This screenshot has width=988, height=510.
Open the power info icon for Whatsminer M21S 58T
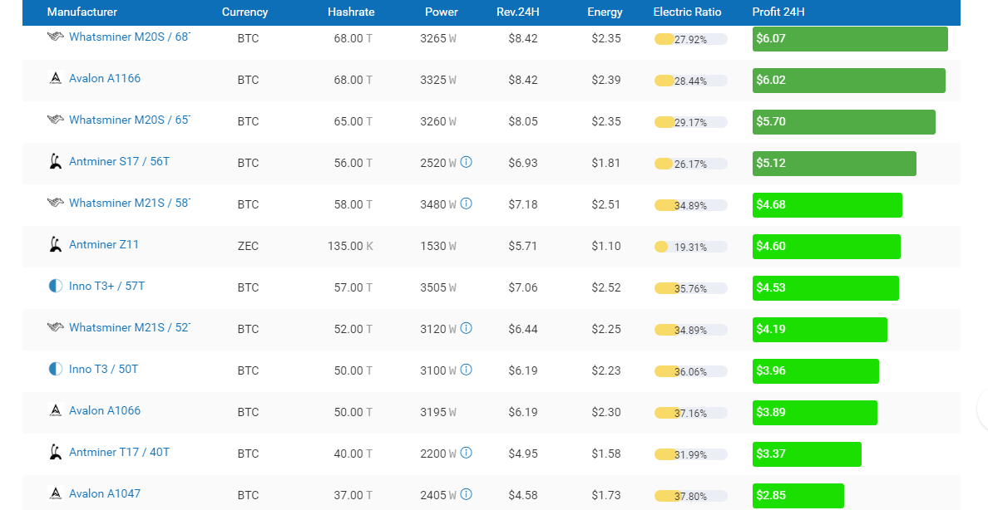click(467, 204)
